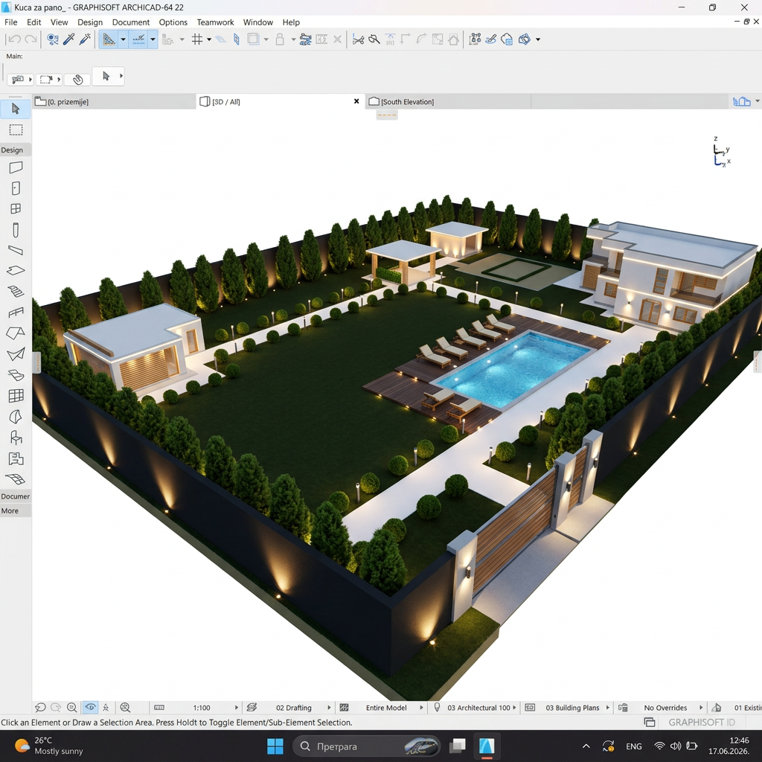
Task: Activate the Skylight tool
Action: (16, 375)
